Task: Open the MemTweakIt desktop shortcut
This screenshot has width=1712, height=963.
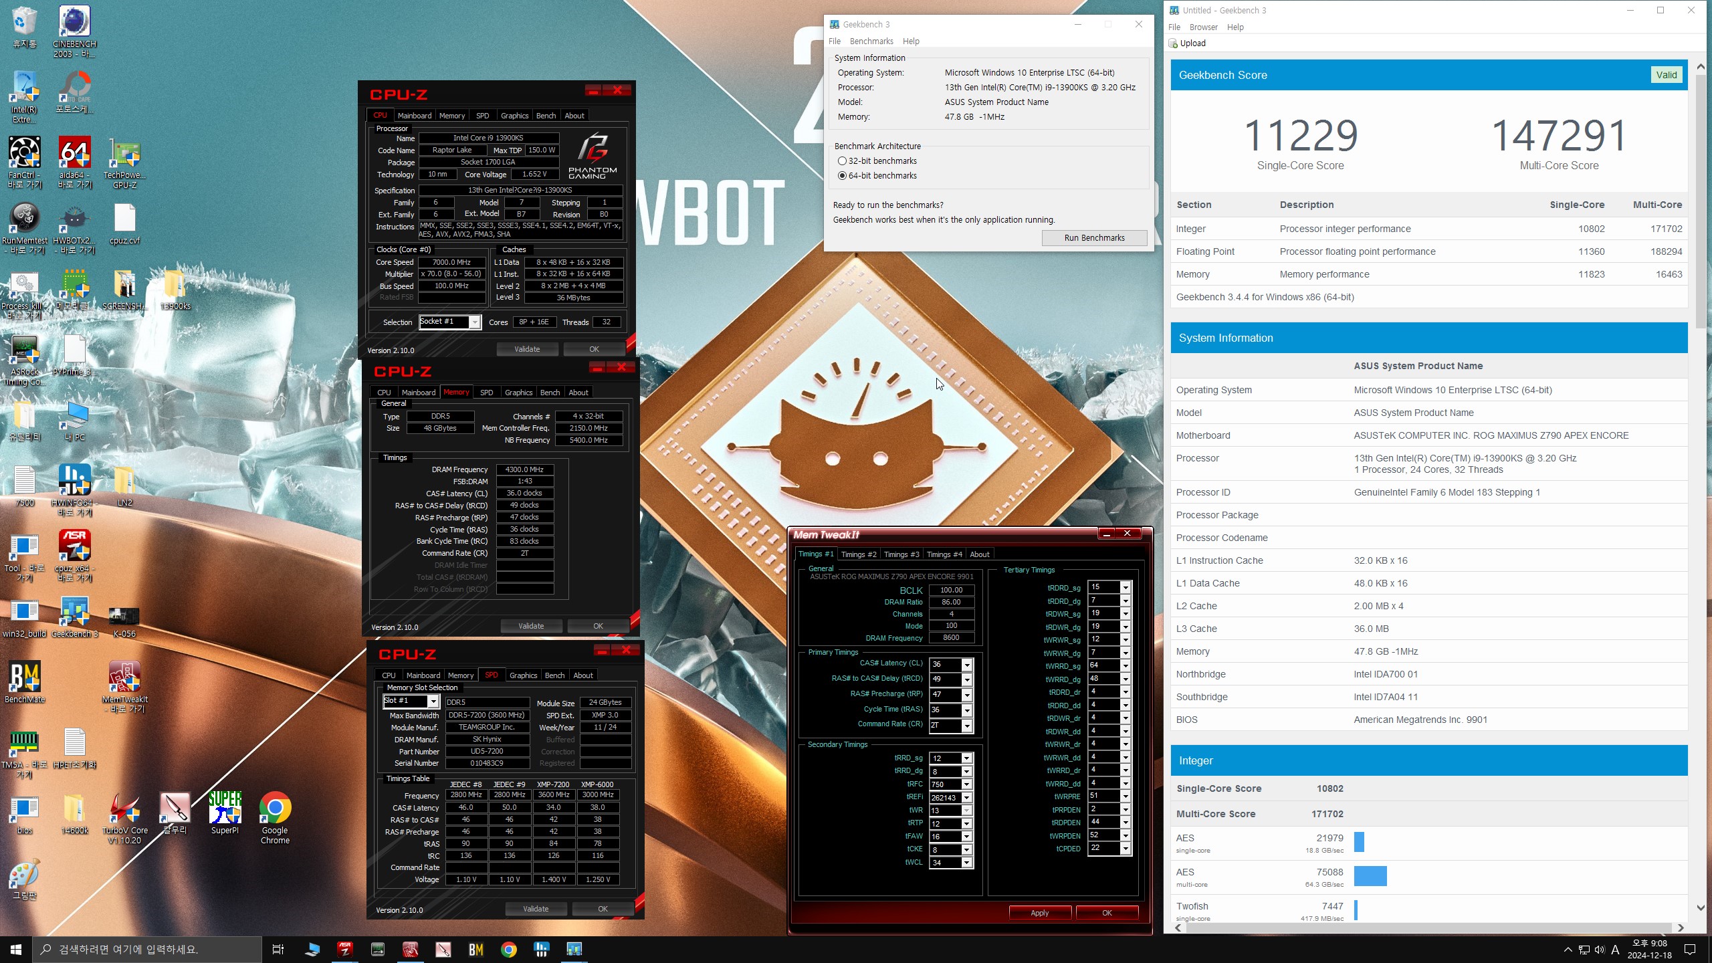Action: [x=124, y=687]
